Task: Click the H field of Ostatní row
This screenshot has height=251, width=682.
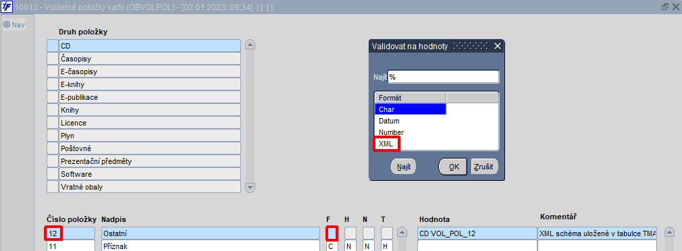Action: [350, 233]
